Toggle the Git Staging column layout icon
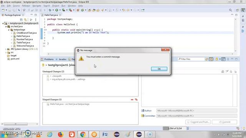246x138 pixels. (223, 59)
